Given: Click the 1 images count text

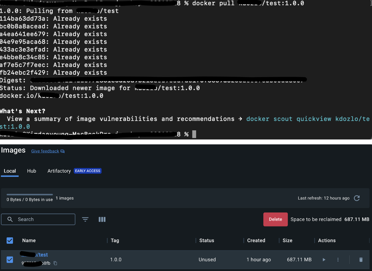Looking at the screenshot, I should click(65, 198).
